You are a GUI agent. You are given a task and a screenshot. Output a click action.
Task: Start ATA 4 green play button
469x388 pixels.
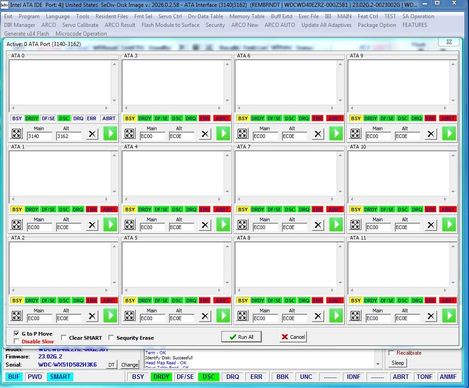tap(223, 225)
